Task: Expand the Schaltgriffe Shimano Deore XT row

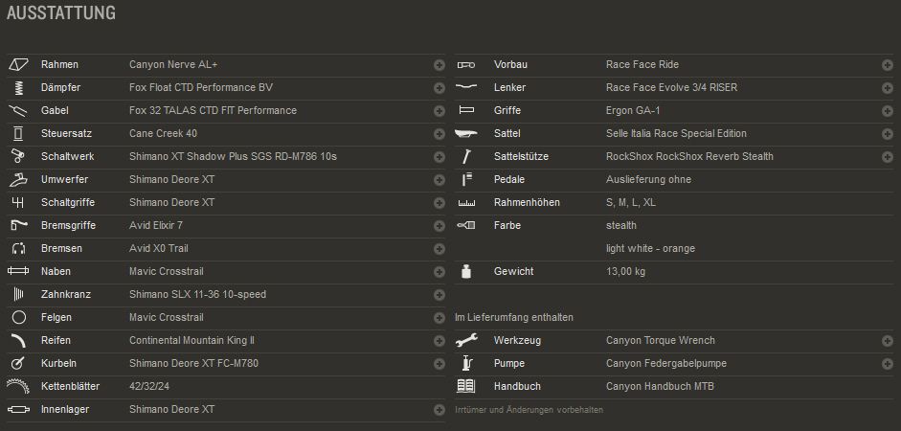Action: (x=439, y=203)
